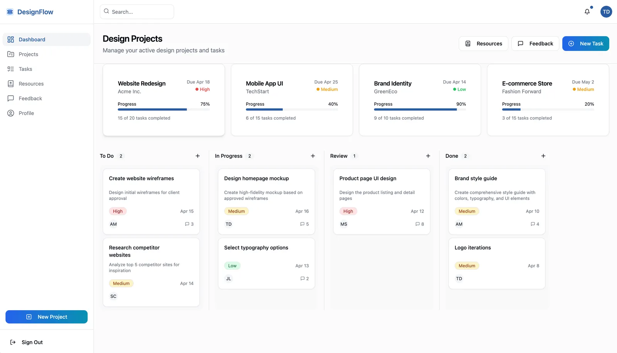Click the To Do column header

107,156
